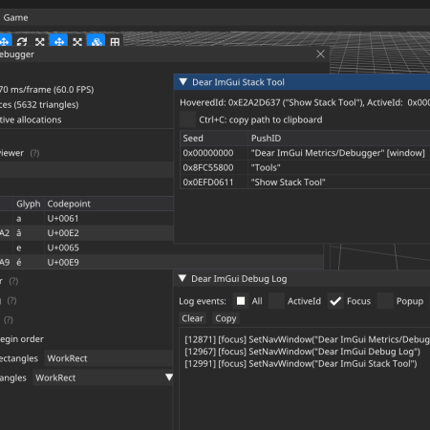Click the 'ms/frame (60.0 FPS)' text
The image size is (430, 430).
(x=53, y=90)
